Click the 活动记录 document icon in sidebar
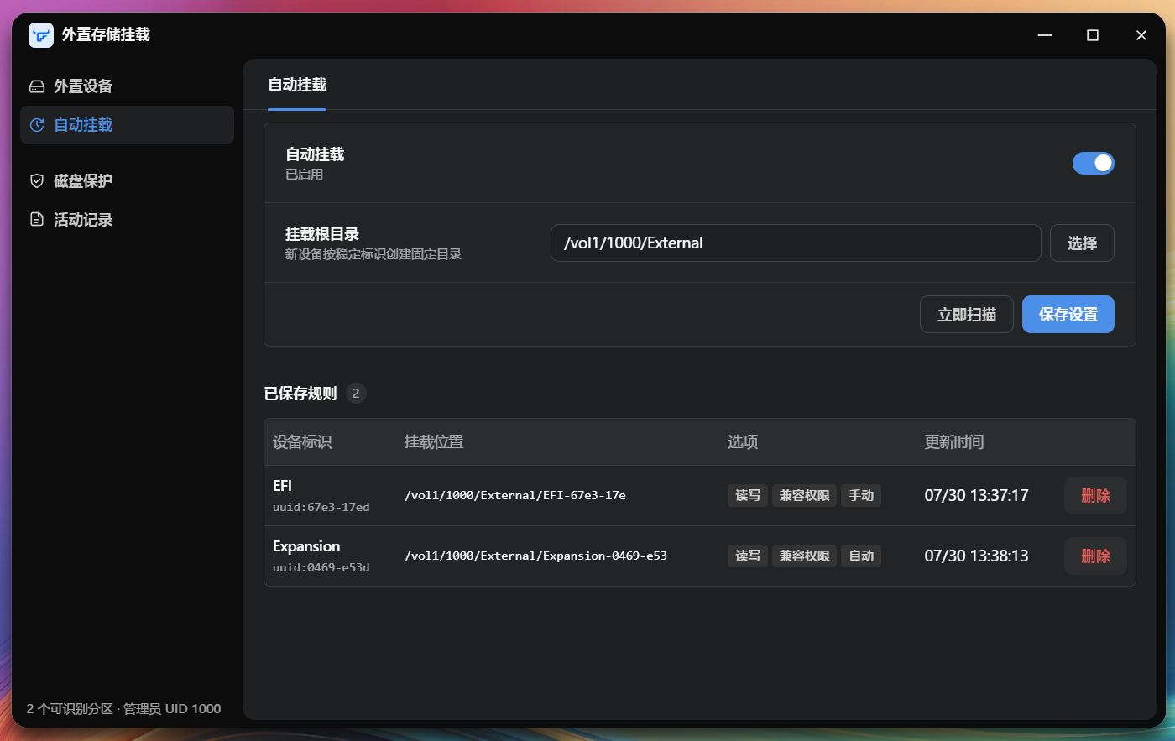The width and height of the screenshot is (1175, 741). point(37,219)
